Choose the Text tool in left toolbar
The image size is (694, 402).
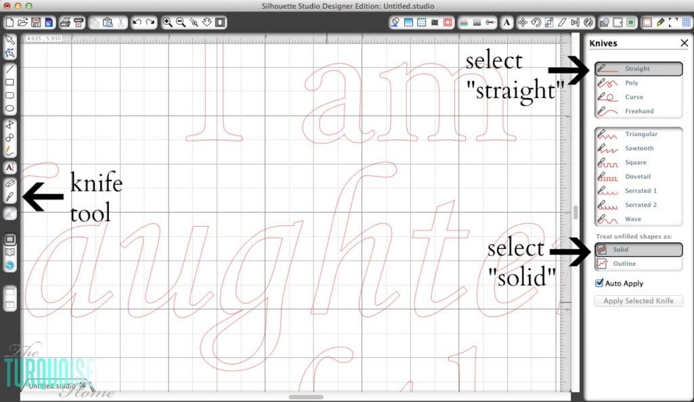(9, 167)
